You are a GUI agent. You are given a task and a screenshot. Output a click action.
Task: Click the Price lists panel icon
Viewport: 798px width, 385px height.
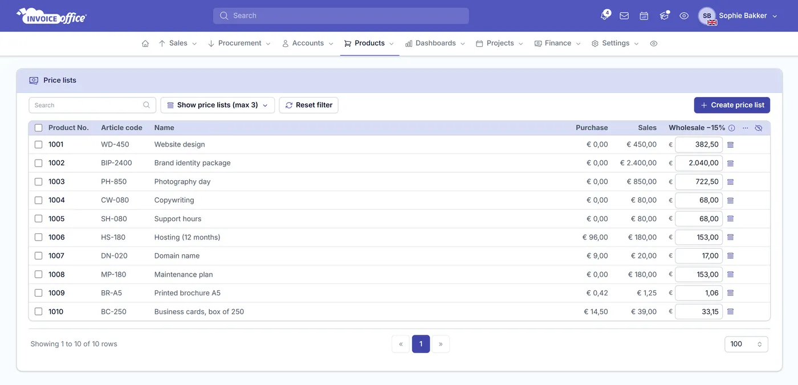(x=34, y=80)
